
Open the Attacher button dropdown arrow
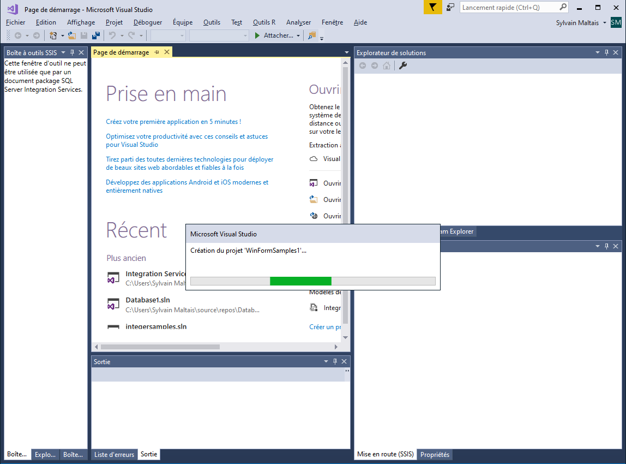click(x=298, y=35)
